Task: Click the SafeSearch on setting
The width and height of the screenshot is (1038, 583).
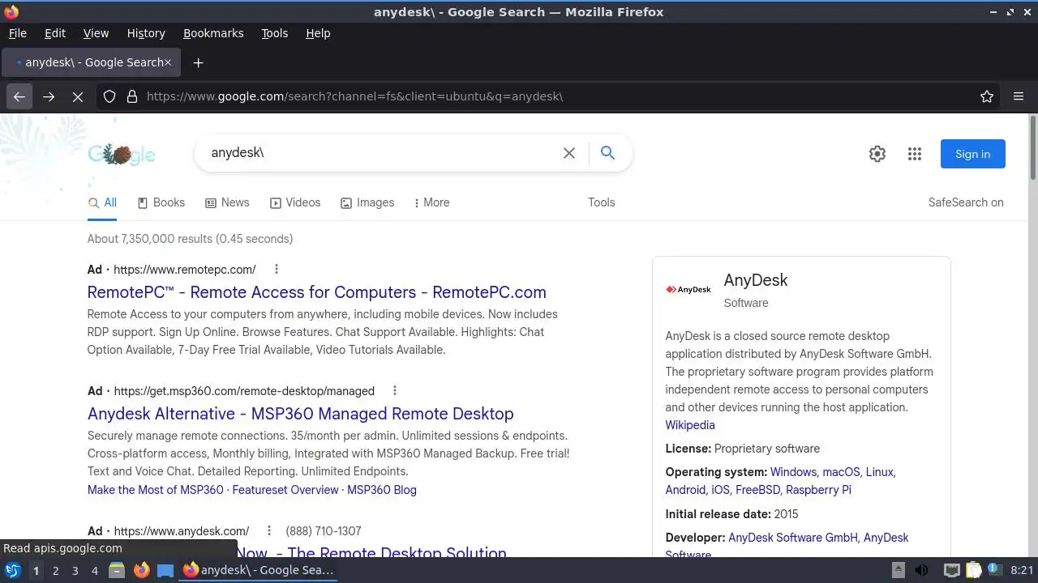Action: (x=966, y=202)
